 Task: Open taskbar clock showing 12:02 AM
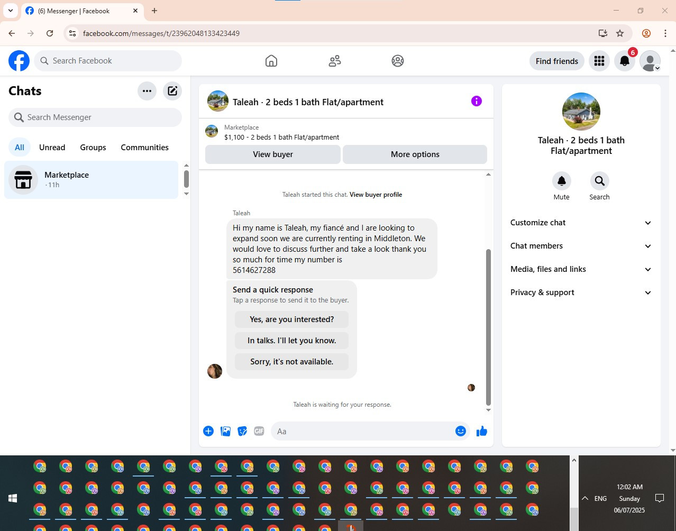629,498
